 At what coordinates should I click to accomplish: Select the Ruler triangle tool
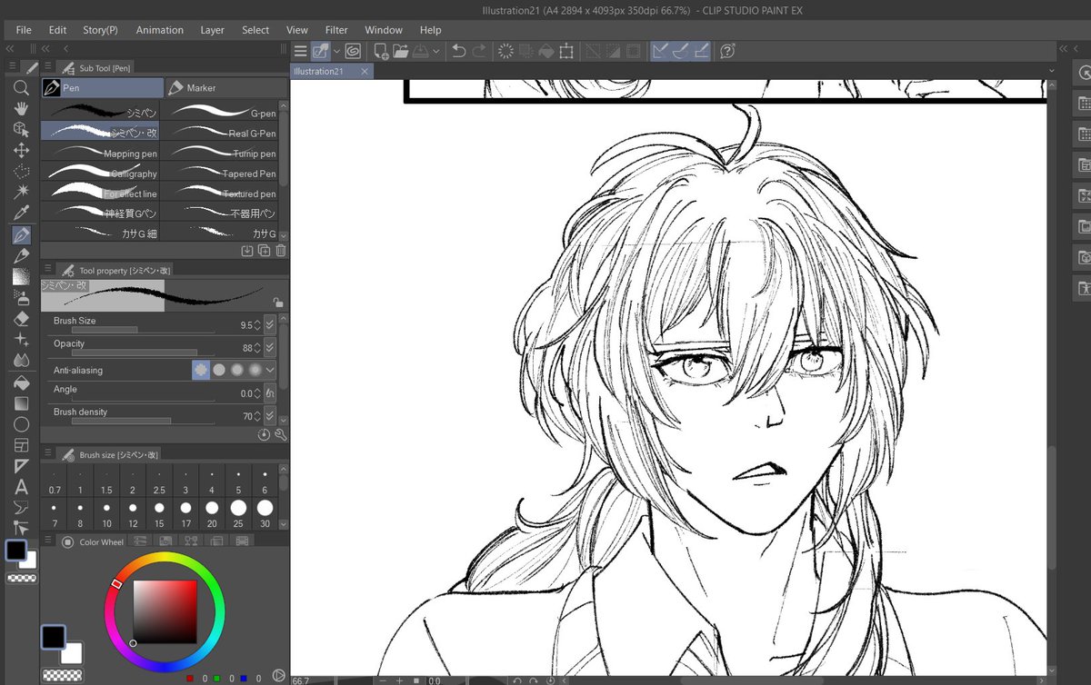tap(22, 466)
